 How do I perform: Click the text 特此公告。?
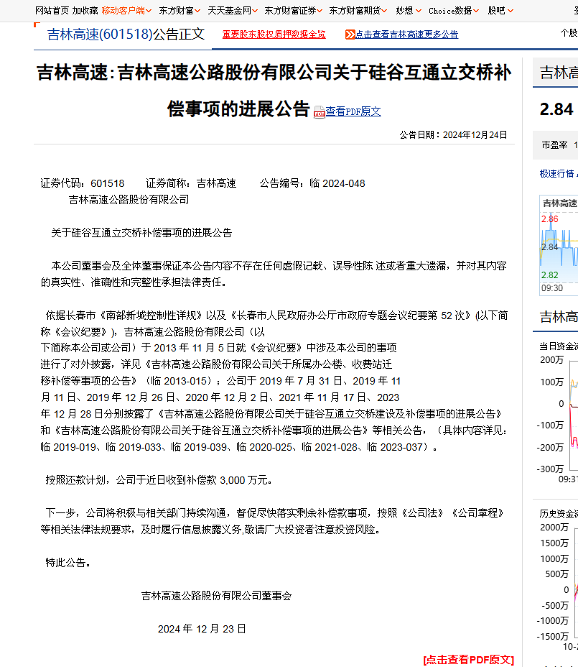click(68, 563)
